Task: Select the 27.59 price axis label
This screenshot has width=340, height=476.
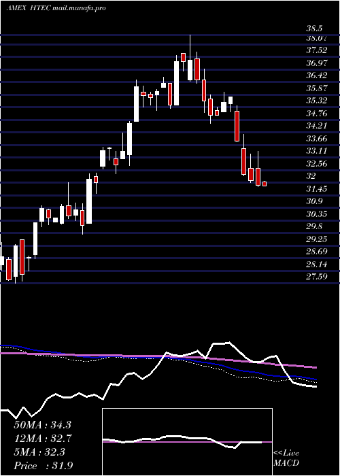Action: pos(317,277)
